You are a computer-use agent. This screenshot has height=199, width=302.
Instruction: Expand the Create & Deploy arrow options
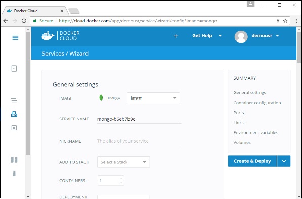pyautogui.click(x=284, y=161)
